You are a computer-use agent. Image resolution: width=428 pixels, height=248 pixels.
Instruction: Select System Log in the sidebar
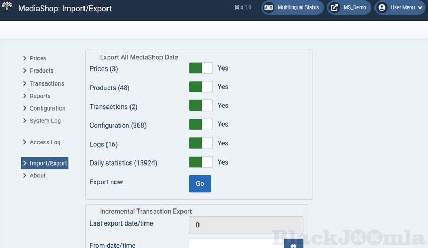[x=45, y=121]
